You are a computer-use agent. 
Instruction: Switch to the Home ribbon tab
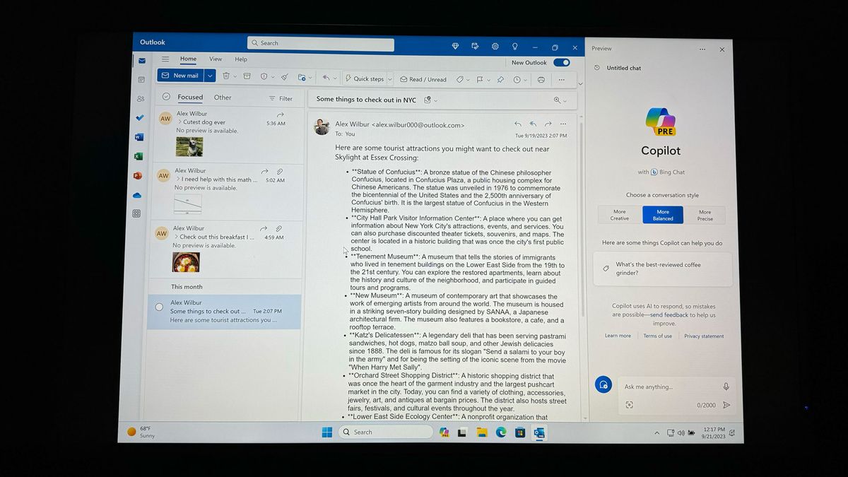(188, 59)
